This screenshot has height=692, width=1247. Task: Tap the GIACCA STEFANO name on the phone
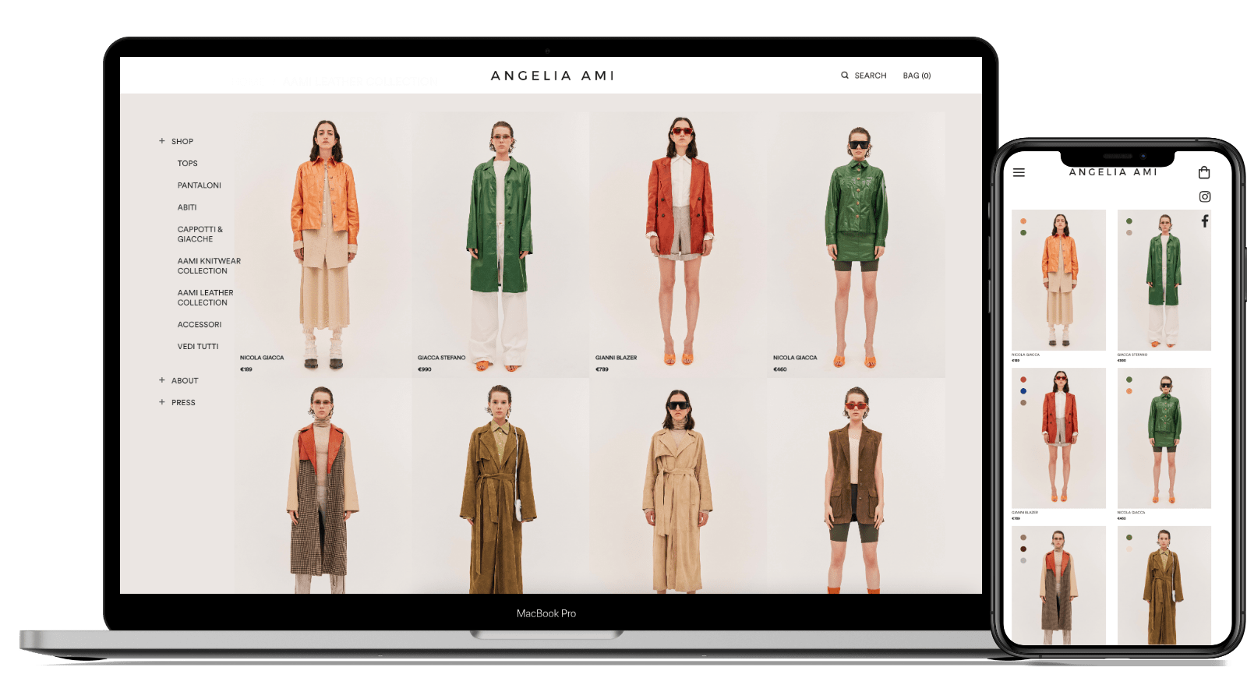pyautogui.click(x=1132, y=355)
